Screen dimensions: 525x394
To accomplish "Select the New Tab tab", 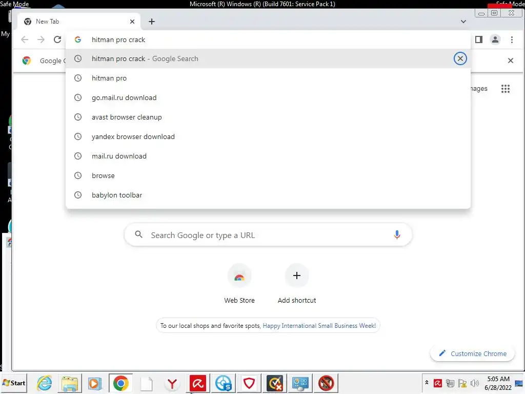I will [78, 22].
